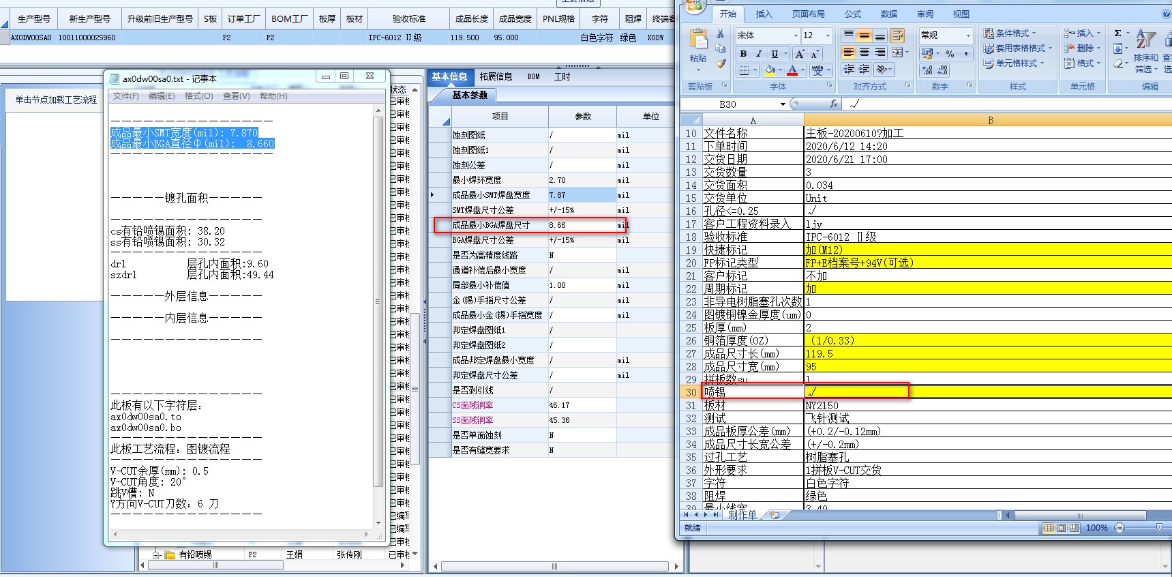Expand the 套用表格格式 table format menu
The image size is (1172, 577).
1018,48
